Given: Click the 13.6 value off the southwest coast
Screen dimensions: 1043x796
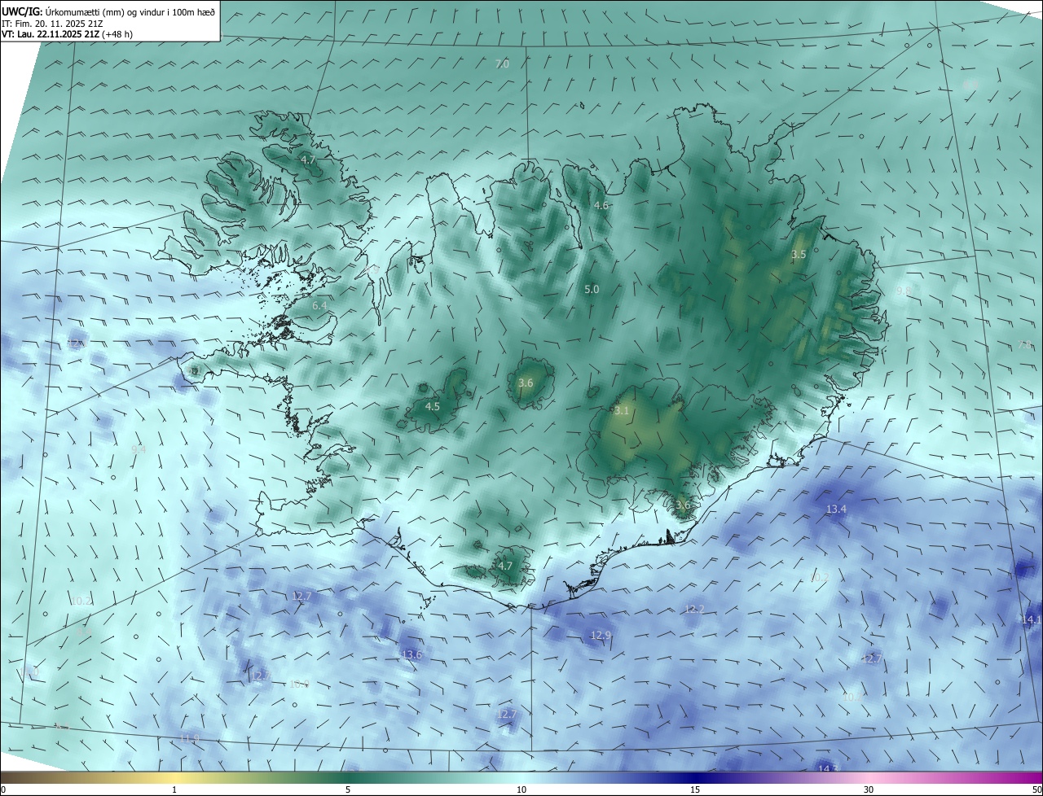Looking at the screenshot, I should 412,654.
